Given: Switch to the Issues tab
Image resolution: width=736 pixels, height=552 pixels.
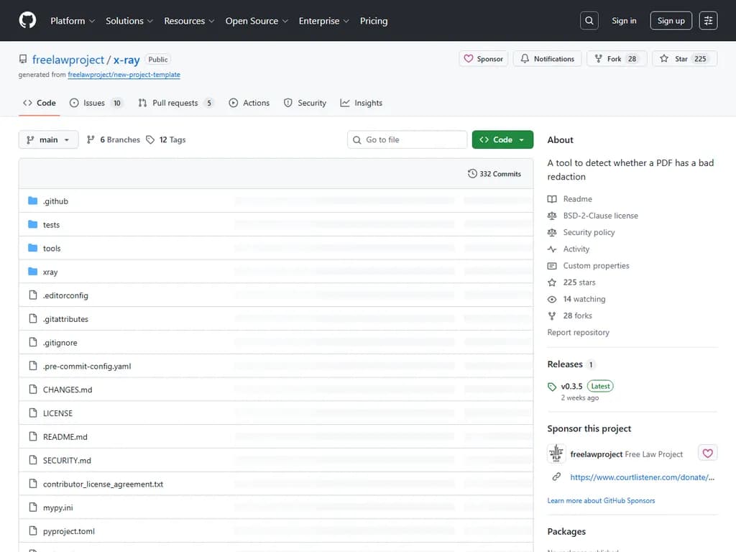Looking at the screenshot, I should pos(96,103).
